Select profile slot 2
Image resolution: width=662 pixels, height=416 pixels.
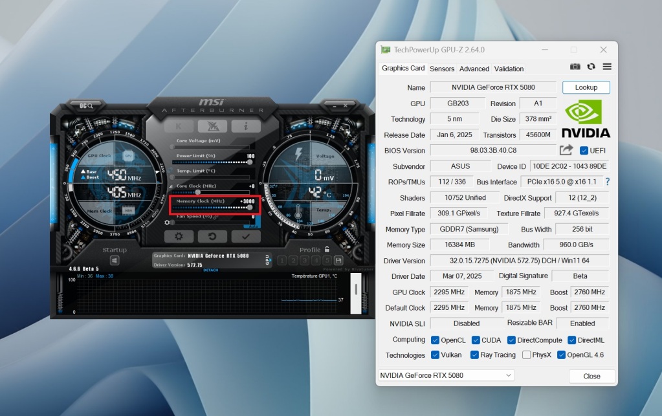[293, 260]
